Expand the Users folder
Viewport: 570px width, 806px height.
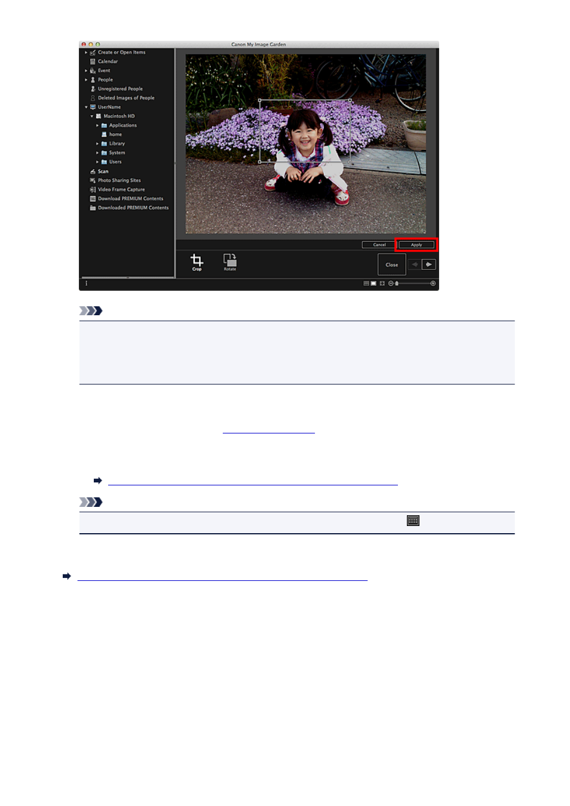[x=97, y=162]
